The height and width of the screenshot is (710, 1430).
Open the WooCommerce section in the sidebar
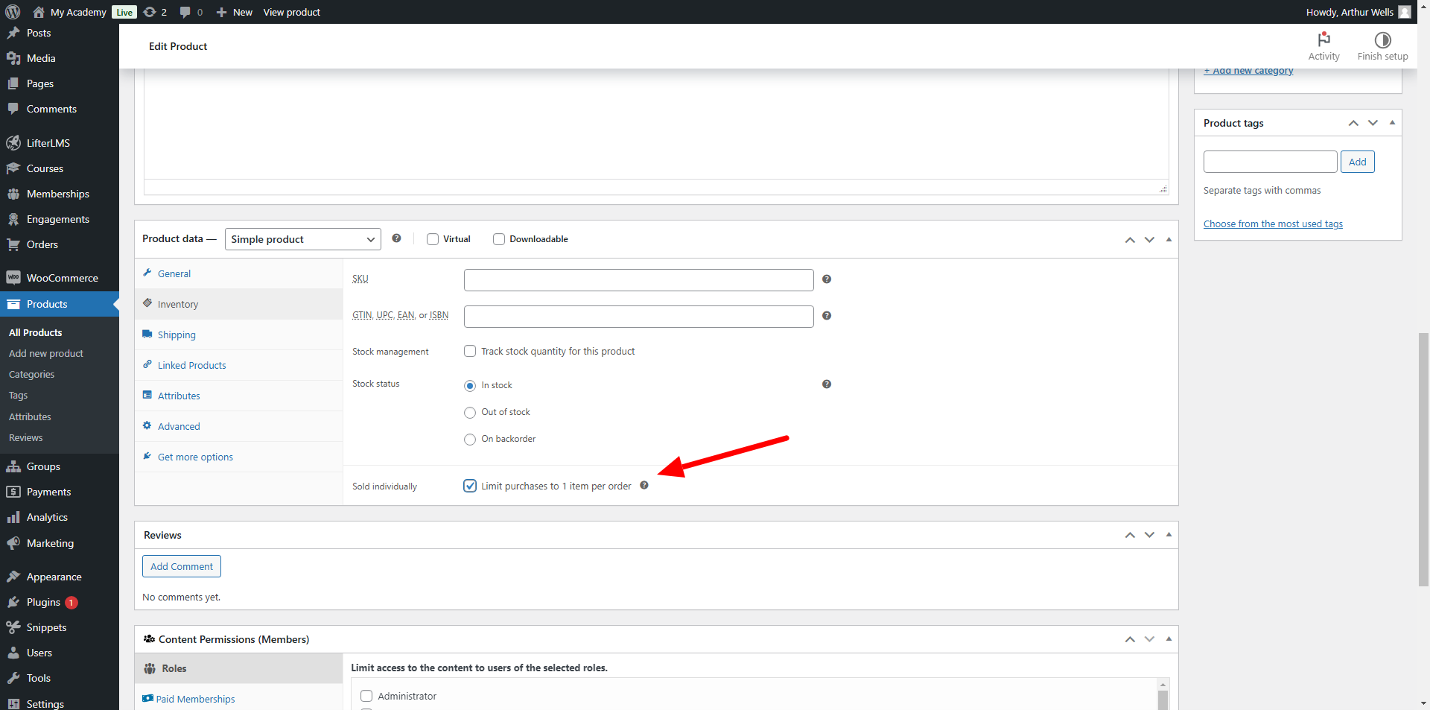click(x=62, y=277)
